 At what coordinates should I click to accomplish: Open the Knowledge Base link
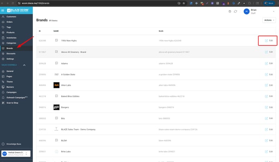click(x=11, y=144)
